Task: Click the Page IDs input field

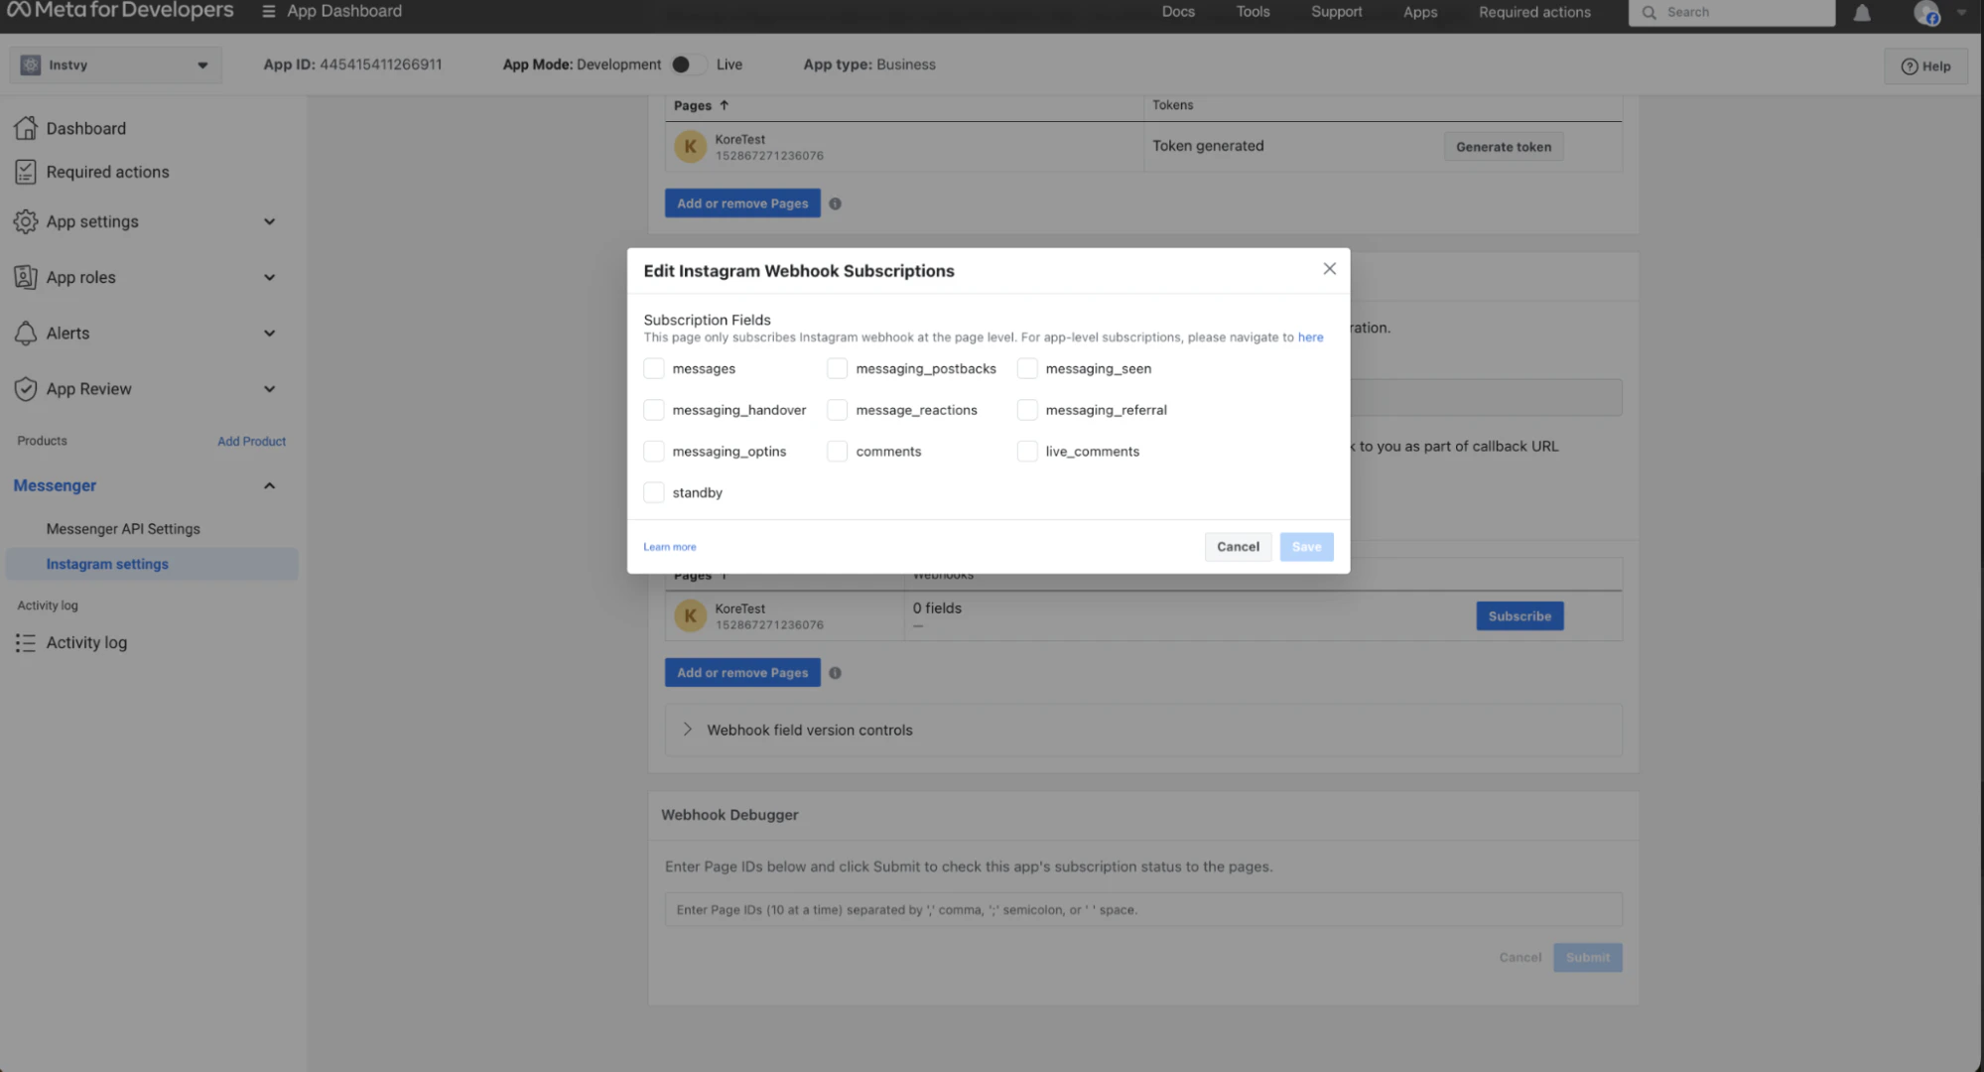Action: click(x=1142, y=909)
